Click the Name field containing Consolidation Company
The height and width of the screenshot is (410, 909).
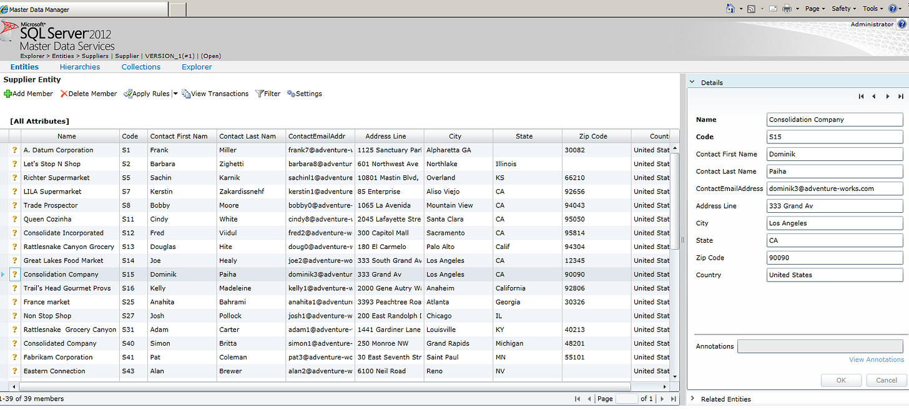[x=835, y=120]
